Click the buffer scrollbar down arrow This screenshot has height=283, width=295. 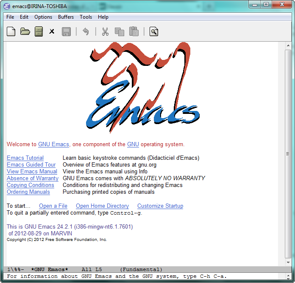[x=288, y=263]
